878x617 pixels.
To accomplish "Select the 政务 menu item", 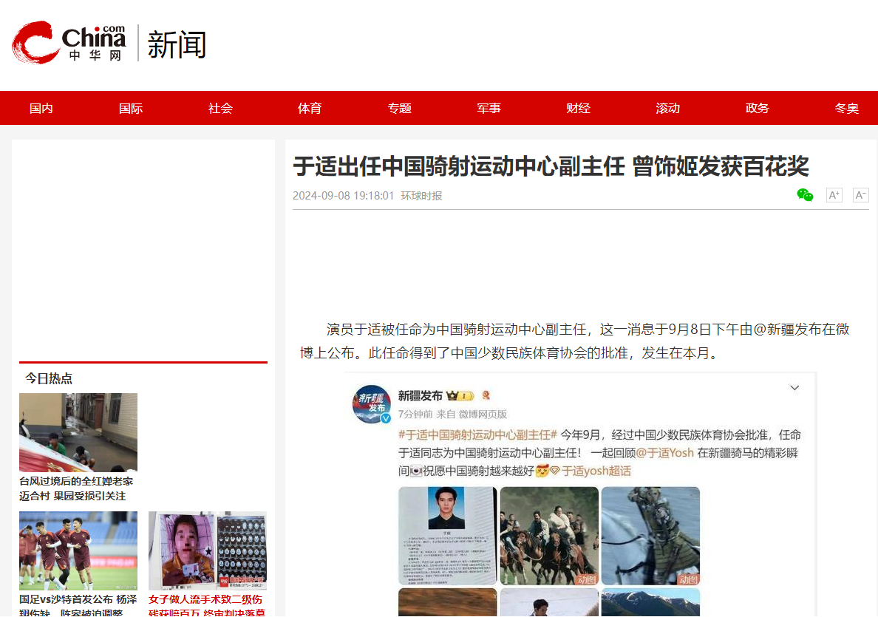I will click(758, 108).
